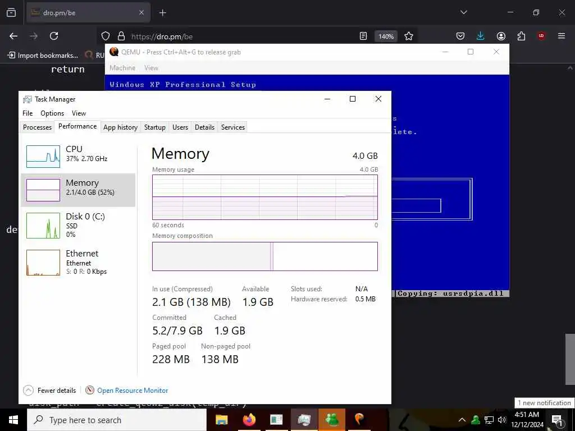Select the Ethernet performance item
Image resolution: width=575 pixels, height=431 pixels.
[79, 263]
